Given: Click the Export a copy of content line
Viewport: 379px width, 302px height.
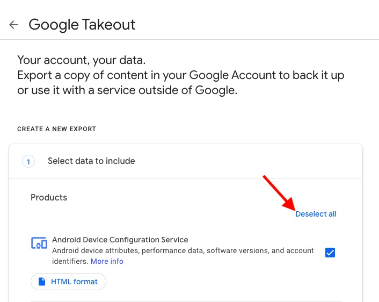Looking at the screenshot, I should [180, 75].
